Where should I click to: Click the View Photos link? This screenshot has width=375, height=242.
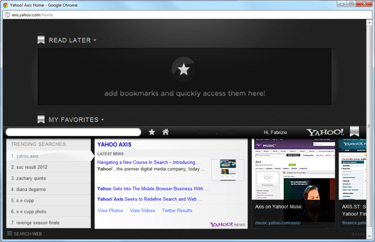(x=110, y=210)
